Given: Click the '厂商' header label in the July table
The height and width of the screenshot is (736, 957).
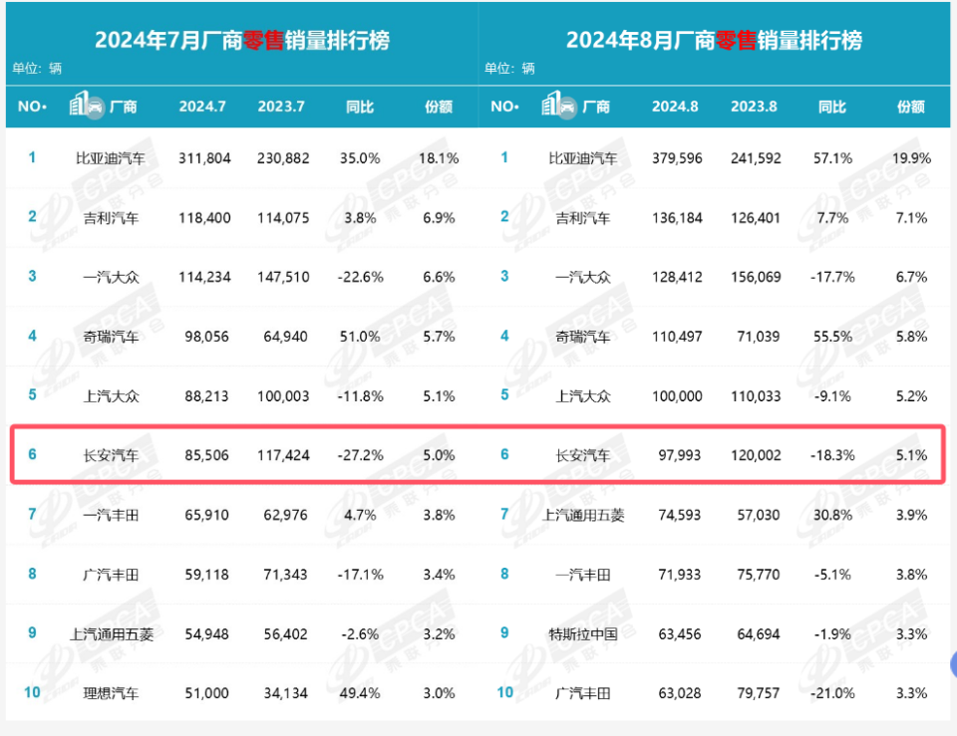Looking at the screenshot, I should 124,107.
